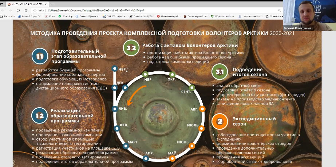The height and width of the screenshot is (167, 336).
Task: Click heading Подведение итогов сезона
Action: click(250, 72)
